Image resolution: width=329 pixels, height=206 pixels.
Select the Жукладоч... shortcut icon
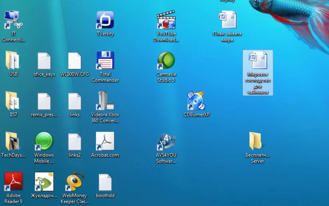tap(44, 182)
